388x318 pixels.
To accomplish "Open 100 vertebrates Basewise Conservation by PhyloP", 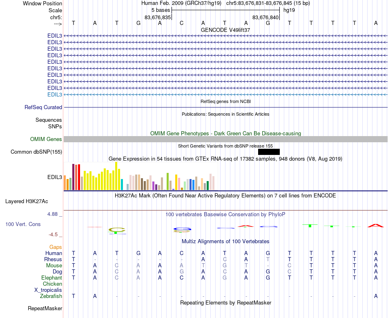I will point(225,215).
